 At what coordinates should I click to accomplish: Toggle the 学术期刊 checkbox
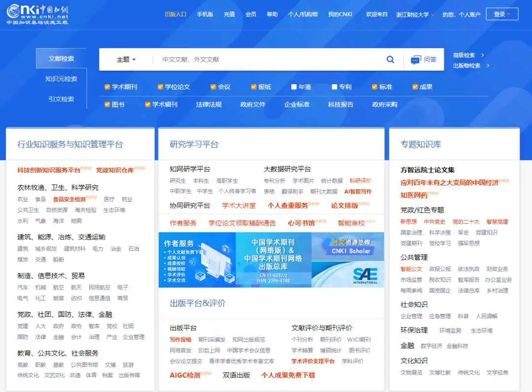107,87
